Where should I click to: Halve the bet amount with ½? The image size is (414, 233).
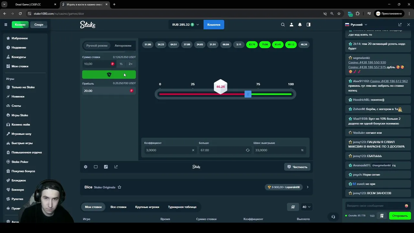pos(121,64)
